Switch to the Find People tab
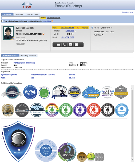Image resolution: width=135 pixels, height=167 pixels. pyautogui.click(x=7, y=14)
